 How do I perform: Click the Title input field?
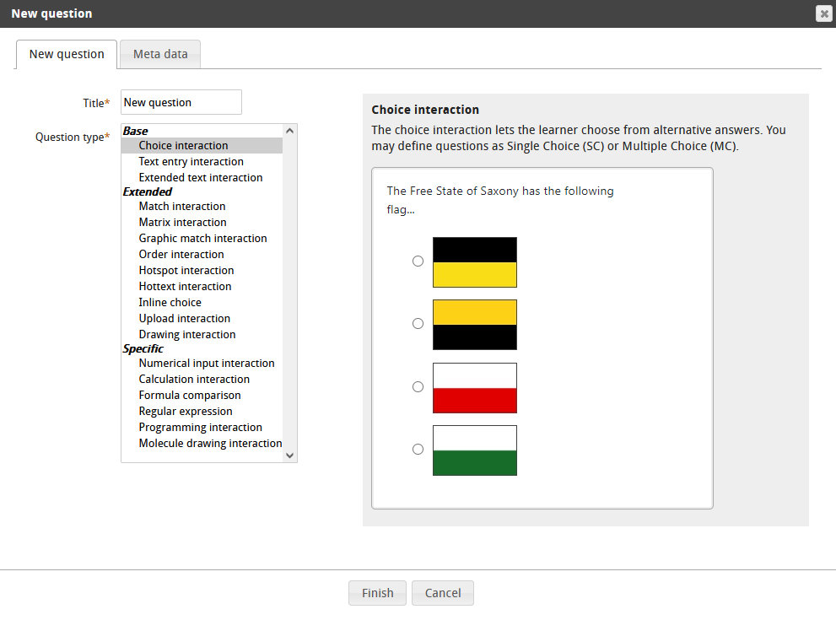pyautogui.click(x=181, y=102)
